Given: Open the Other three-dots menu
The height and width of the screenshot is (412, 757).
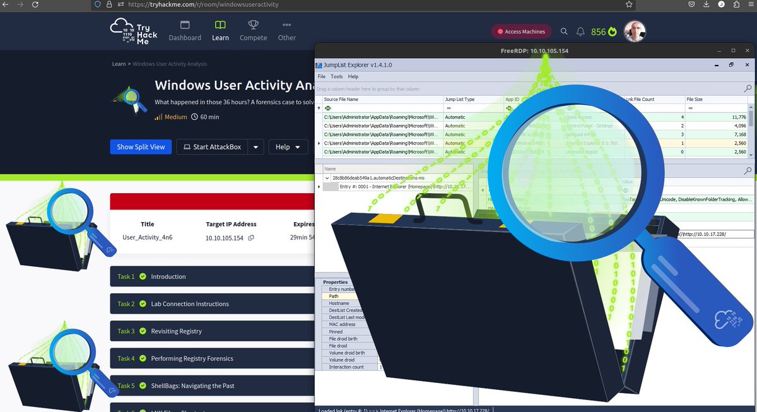Looking at the screenshot, I should pos(287,31).
